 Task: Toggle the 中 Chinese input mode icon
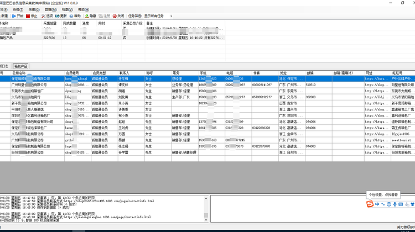pyautogui.click(x=377, y=204)
